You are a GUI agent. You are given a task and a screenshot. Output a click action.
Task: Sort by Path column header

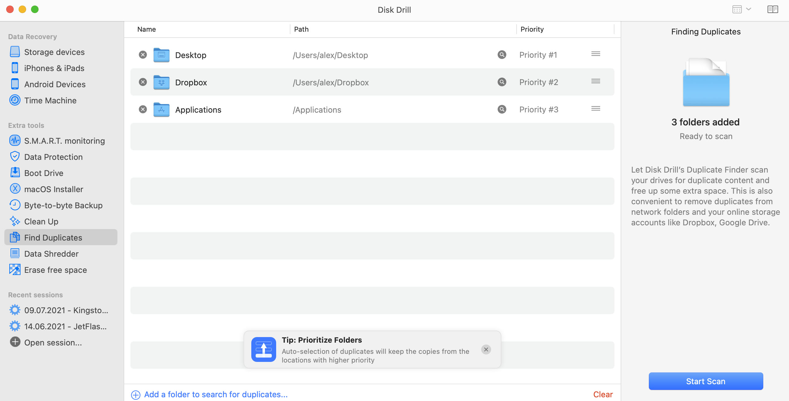pyautogui.click(x=301, y=29)
